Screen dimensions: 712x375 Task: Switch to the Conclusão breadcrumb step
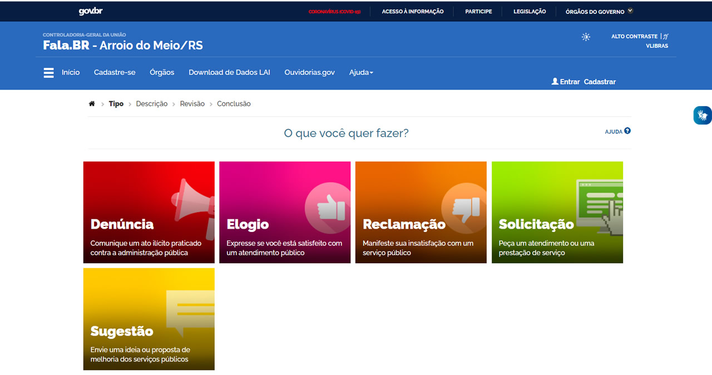tap(234, 103)
